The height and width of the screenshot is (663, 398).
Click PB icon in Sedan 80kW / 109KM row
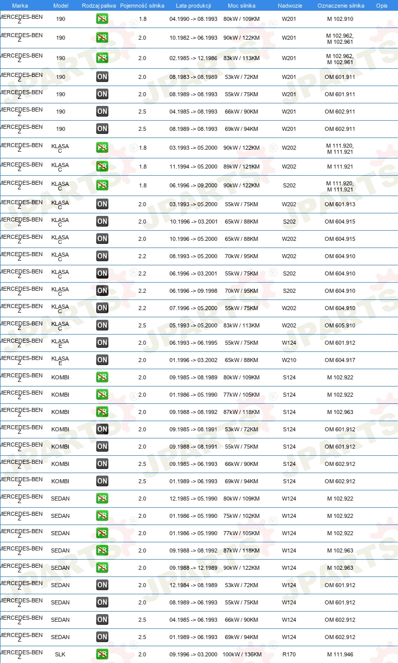click(102, 499)
